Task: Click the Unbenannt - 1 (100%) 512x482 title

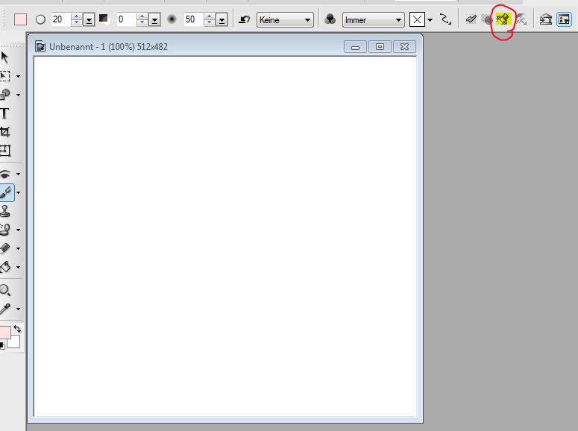Action: click(x=108, y=47)
